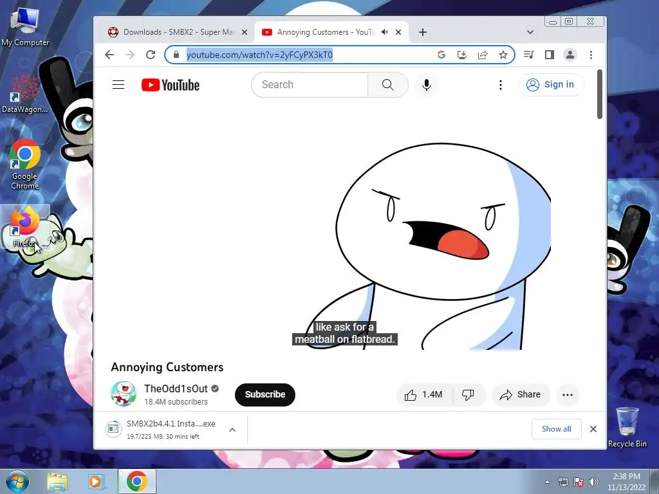Image resolution: width=659 pixels, height=494 pixels.
Task: Click Chrome taskbar button
Action: click(137, 481)
